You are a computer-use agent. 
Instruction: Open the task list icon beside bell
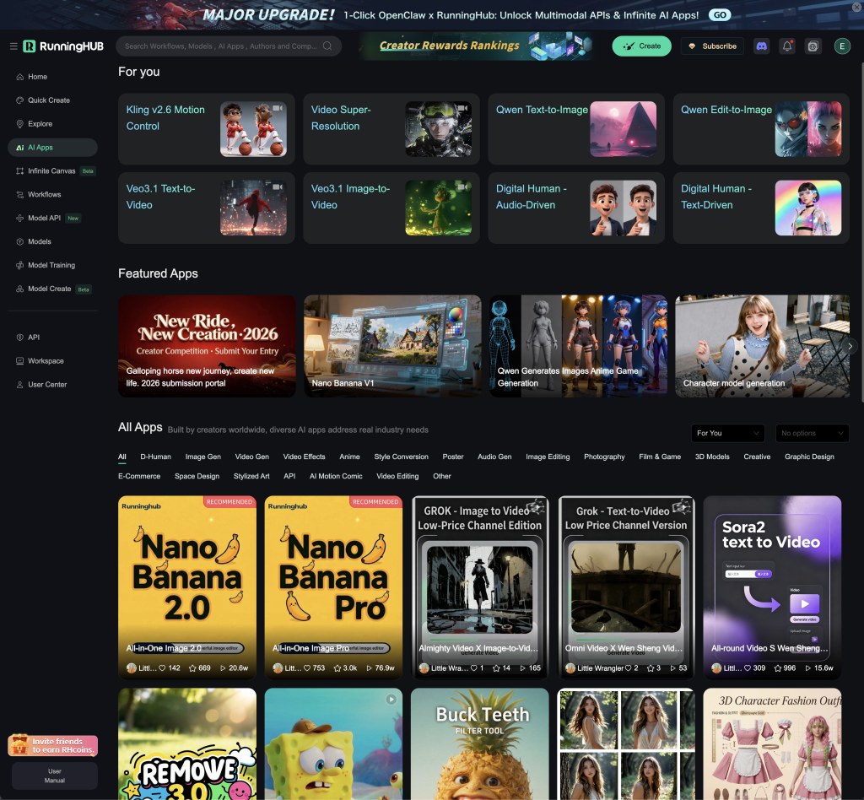[813, 46]
